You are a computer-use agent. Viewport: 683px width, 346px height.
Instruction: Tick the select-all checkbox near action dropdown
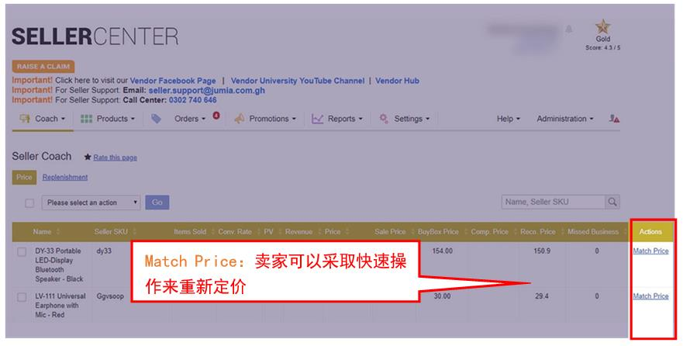click(x=29, y=202)
